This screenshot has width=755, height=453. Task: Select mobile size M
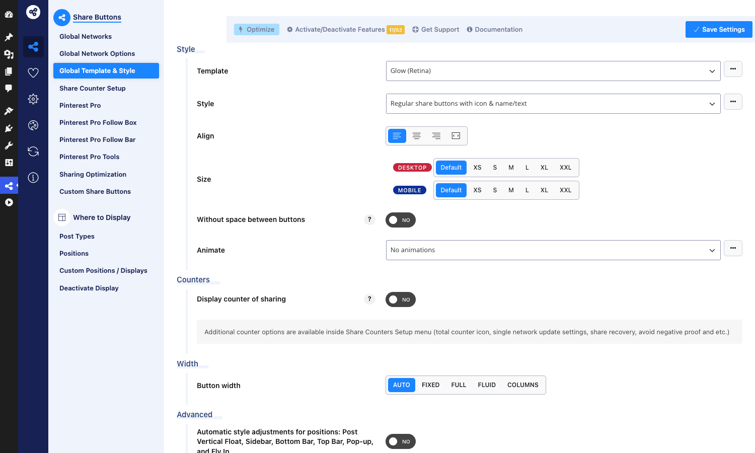click(x=511, y=190)
